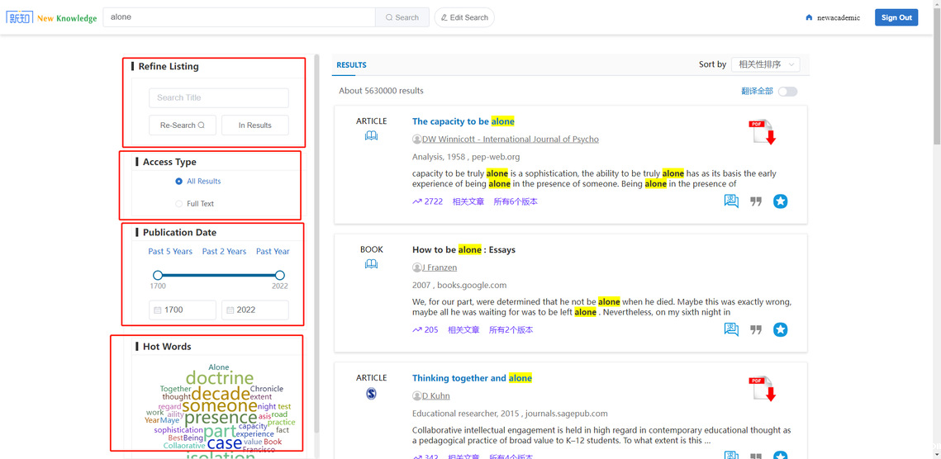Open the end year 2022 date picker
Image resolution: width=941 pixels, height=459 pixels.
(x=254, y=310)
